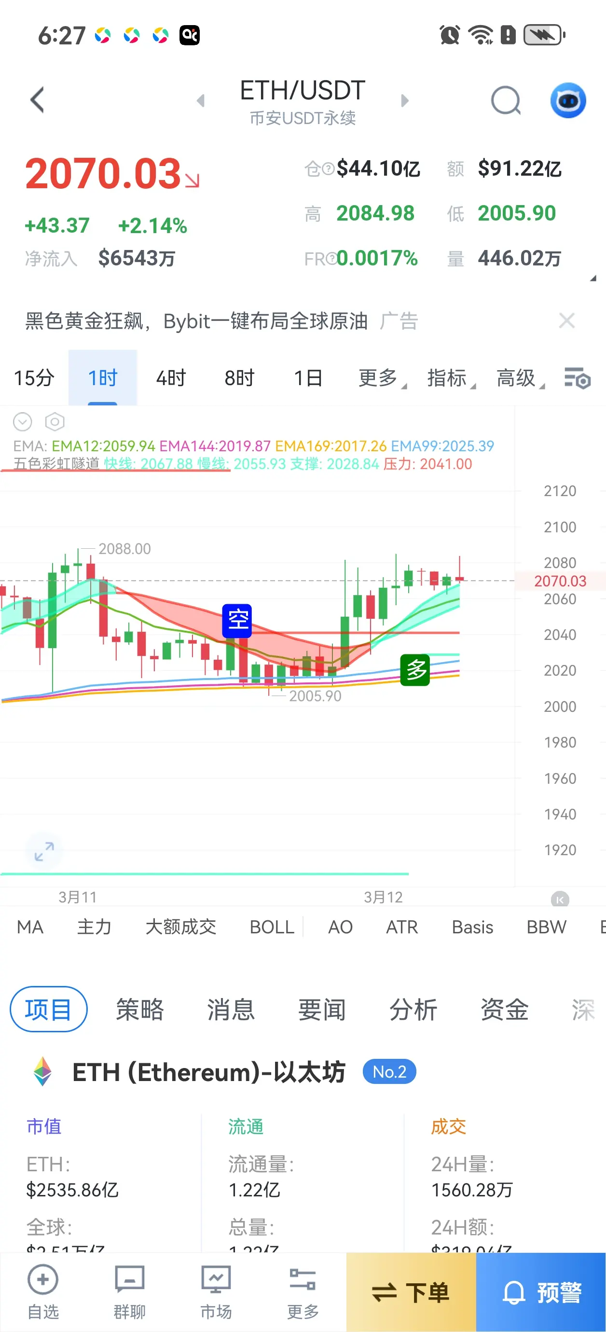
Task: Toggle the AO indicator
Action: pos(340,927)
